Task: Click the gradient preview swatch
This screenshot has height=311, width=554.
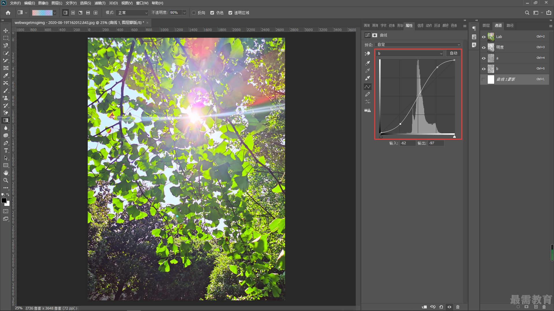Action: tap(42, 13)
